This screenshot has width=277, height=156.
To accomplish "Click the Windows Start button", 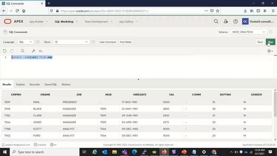I will pos(5,152).
